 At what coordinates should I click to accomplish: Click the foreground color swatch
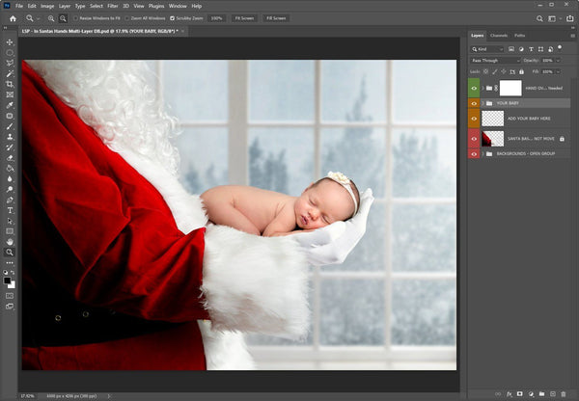tap(8, 281)
